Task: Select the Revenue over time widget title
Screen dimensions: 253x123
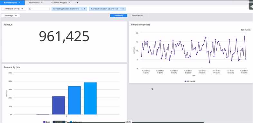Action: [140, 25]
